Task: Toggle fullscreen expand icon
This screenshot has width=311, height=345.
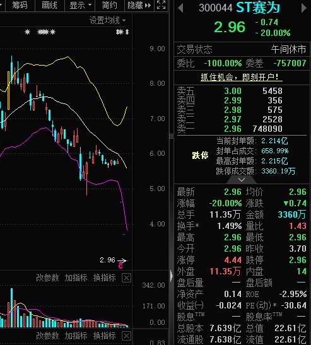Action: [x=161, y=5]
